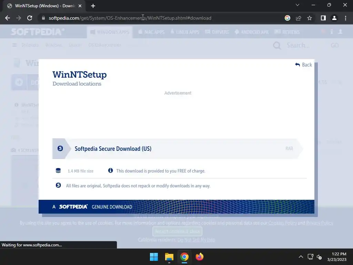The width and height of the screenshot is (353, 265).
Task: Open the clock showing 1:22 PM
Action: pyautogui.click(x=337, y=257)
